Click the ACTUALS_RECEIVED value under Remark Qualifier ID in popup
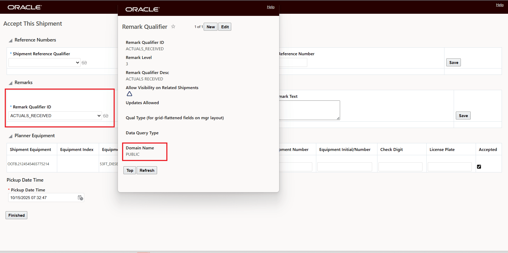508x253 pixels. [145, 49]
